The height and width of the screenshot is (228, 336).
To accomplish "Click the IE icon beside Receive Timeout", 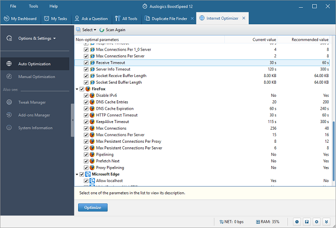I will (x=92, y=63).
